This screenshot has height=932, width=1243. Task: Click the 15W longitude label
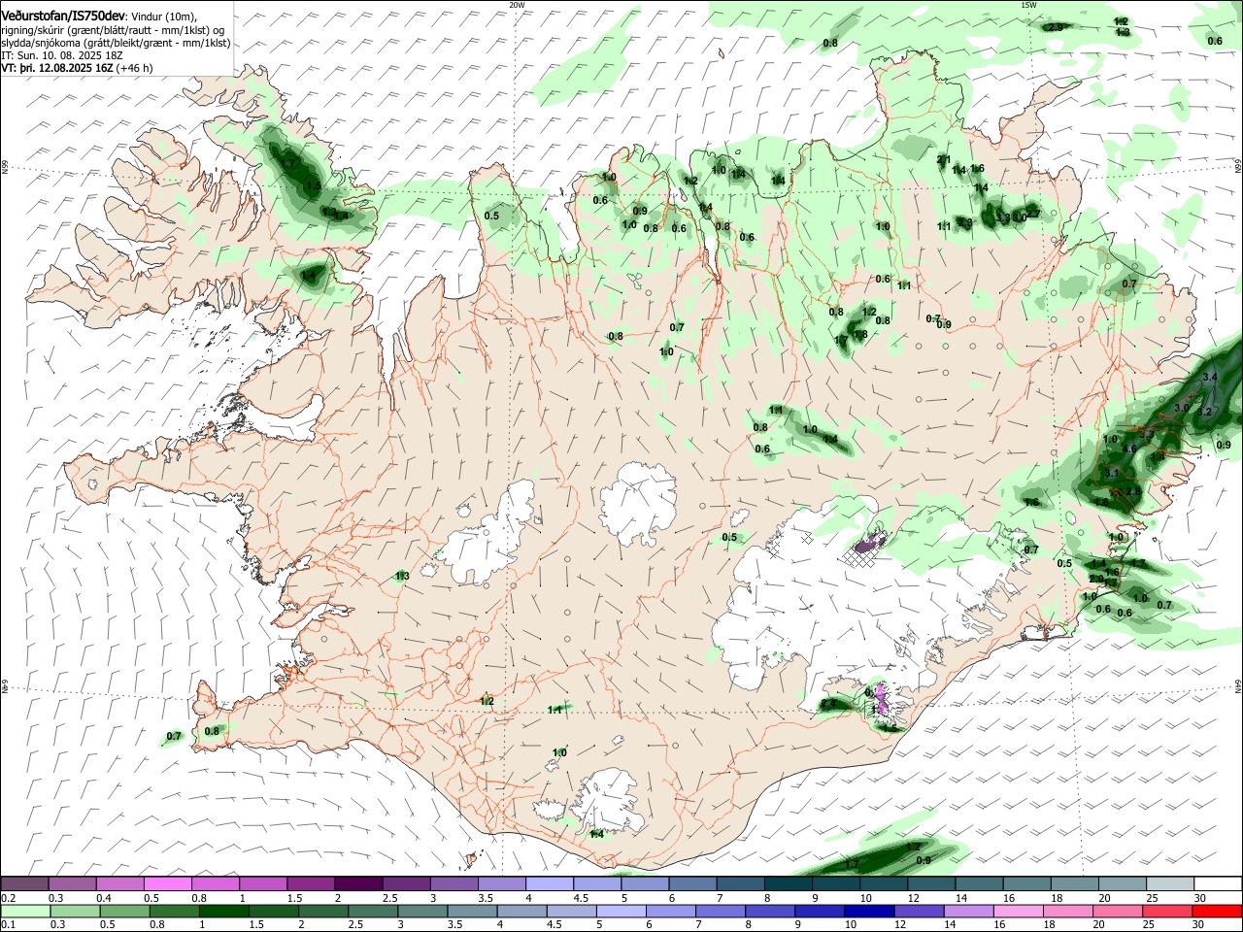tap(1028, 5)
